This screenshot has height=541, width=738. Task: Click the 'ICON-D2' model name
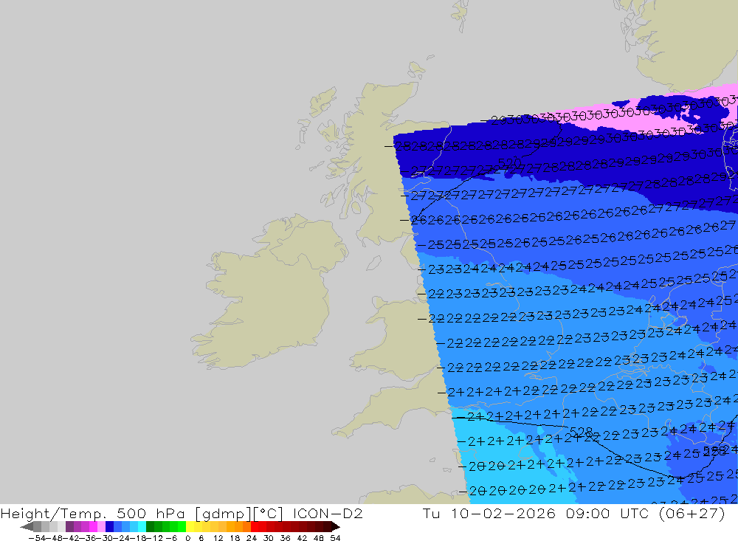click(x=328, y=513)
